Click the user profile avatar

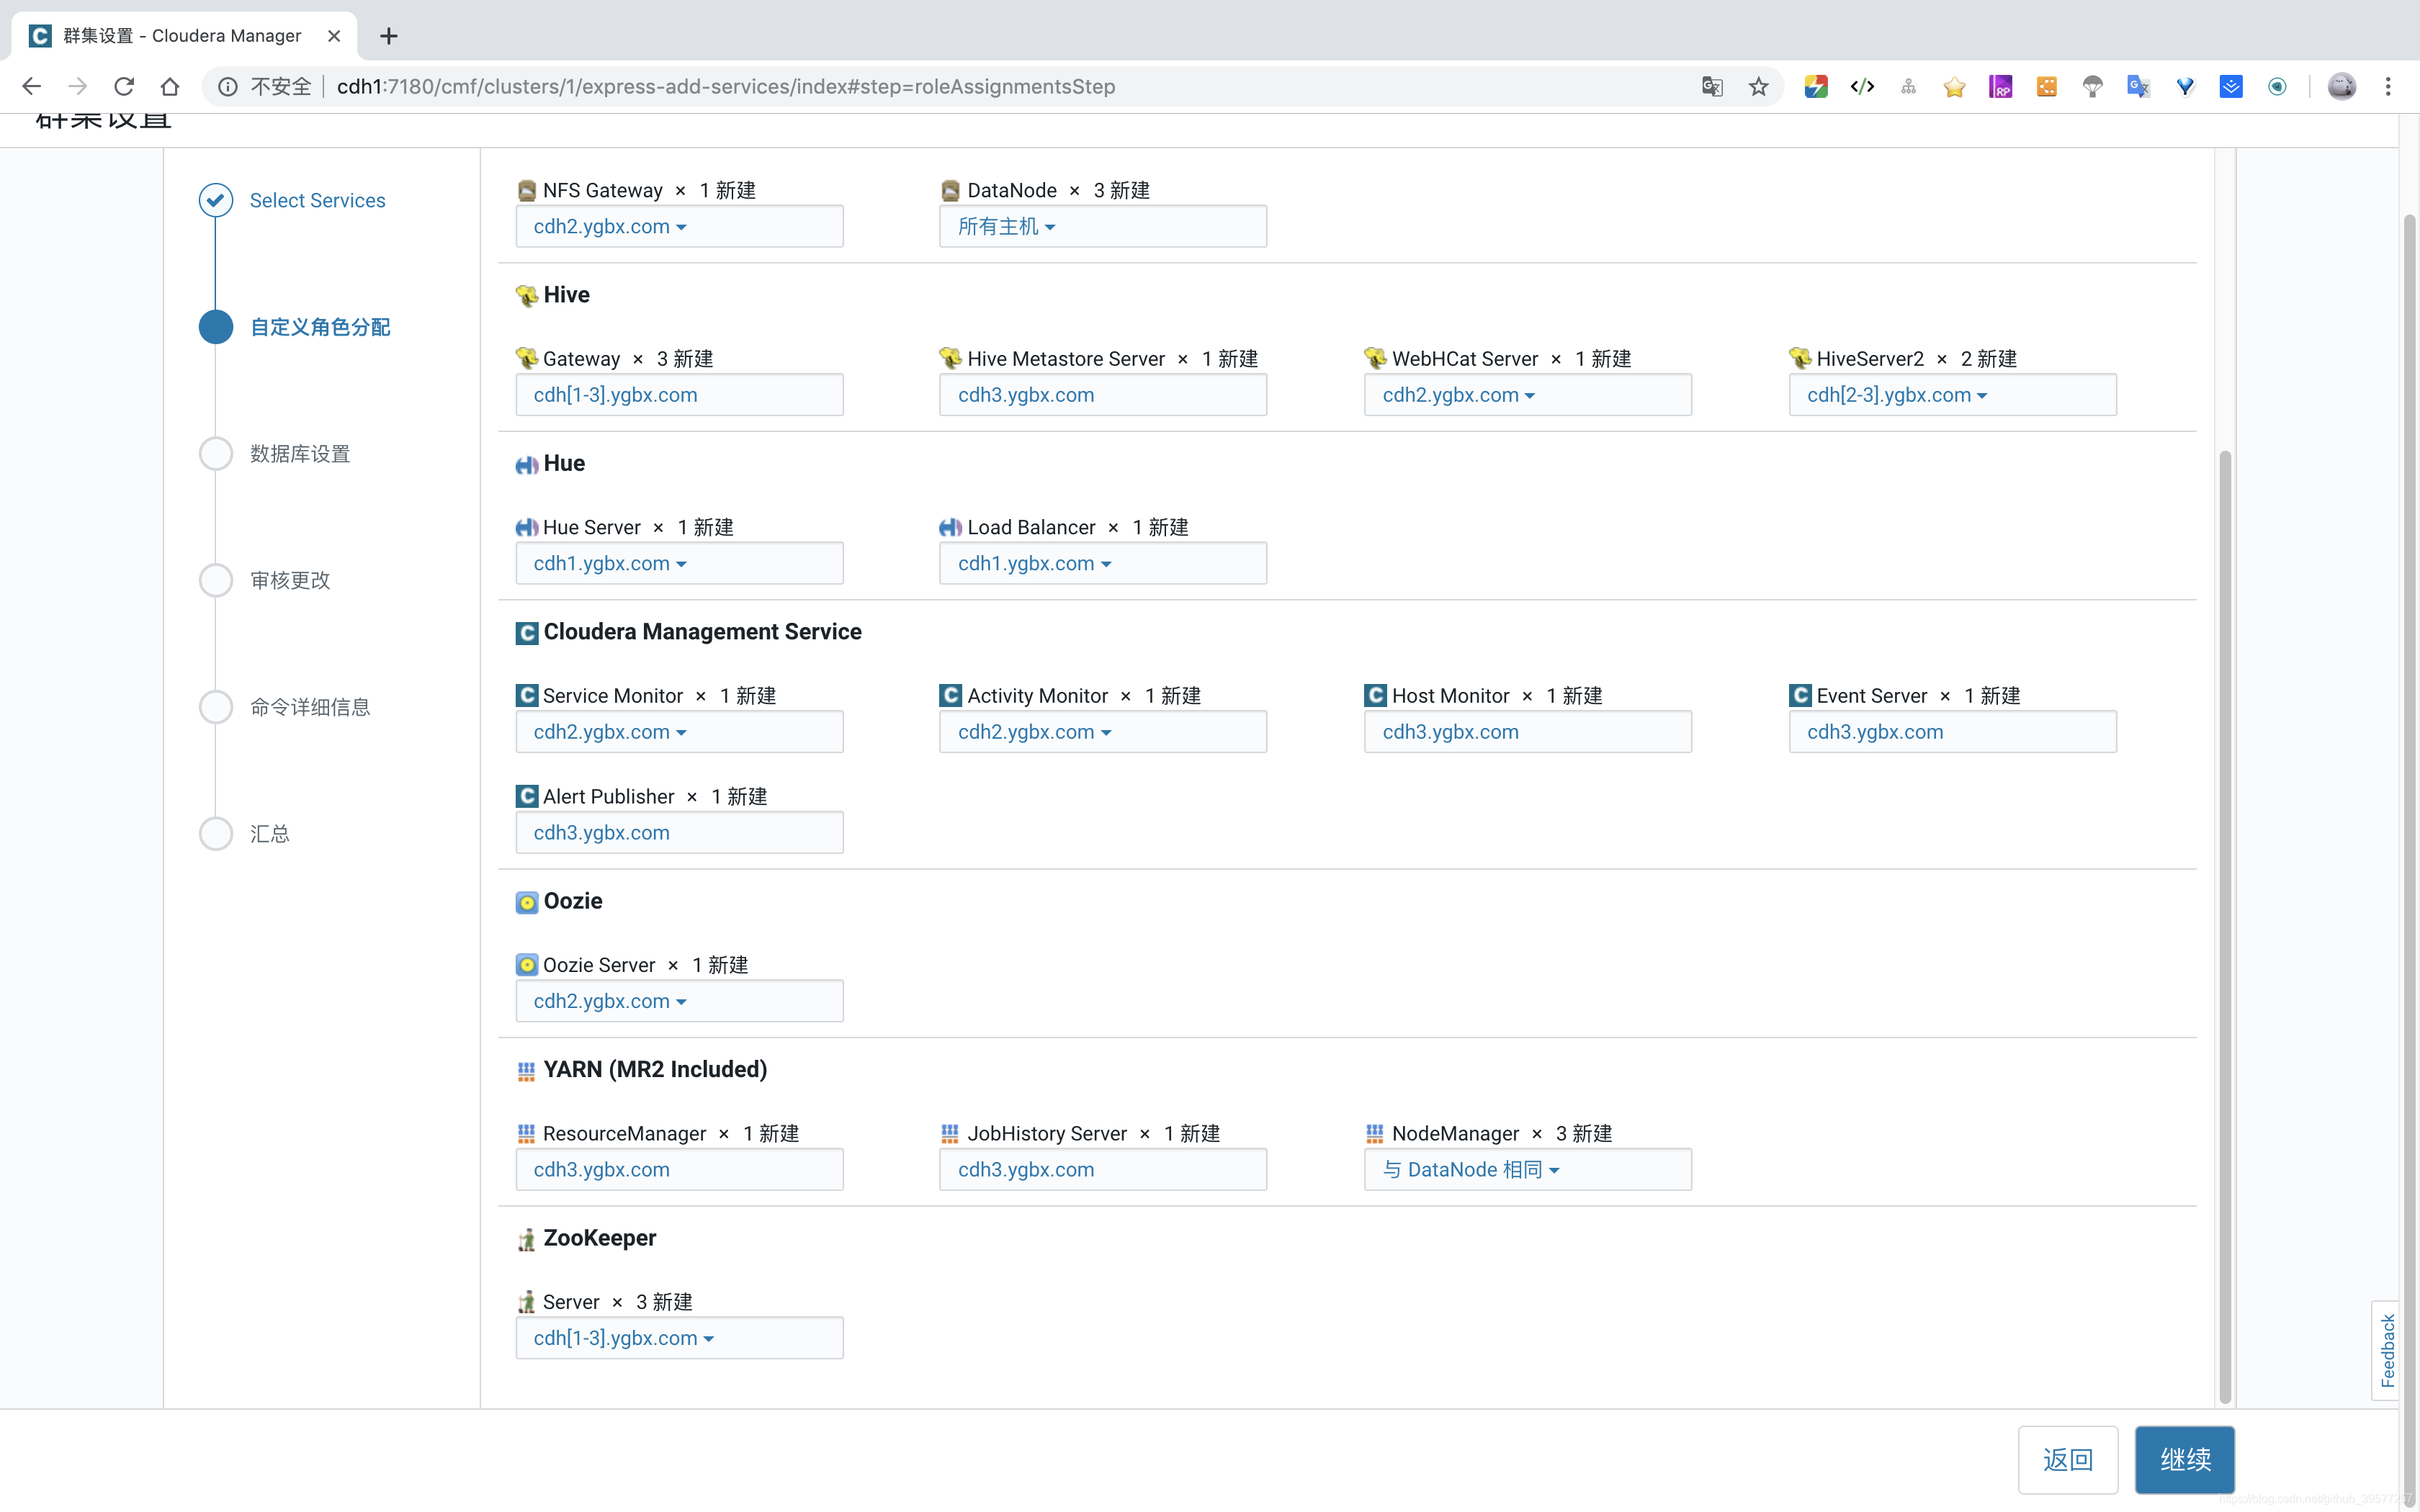2342,87
